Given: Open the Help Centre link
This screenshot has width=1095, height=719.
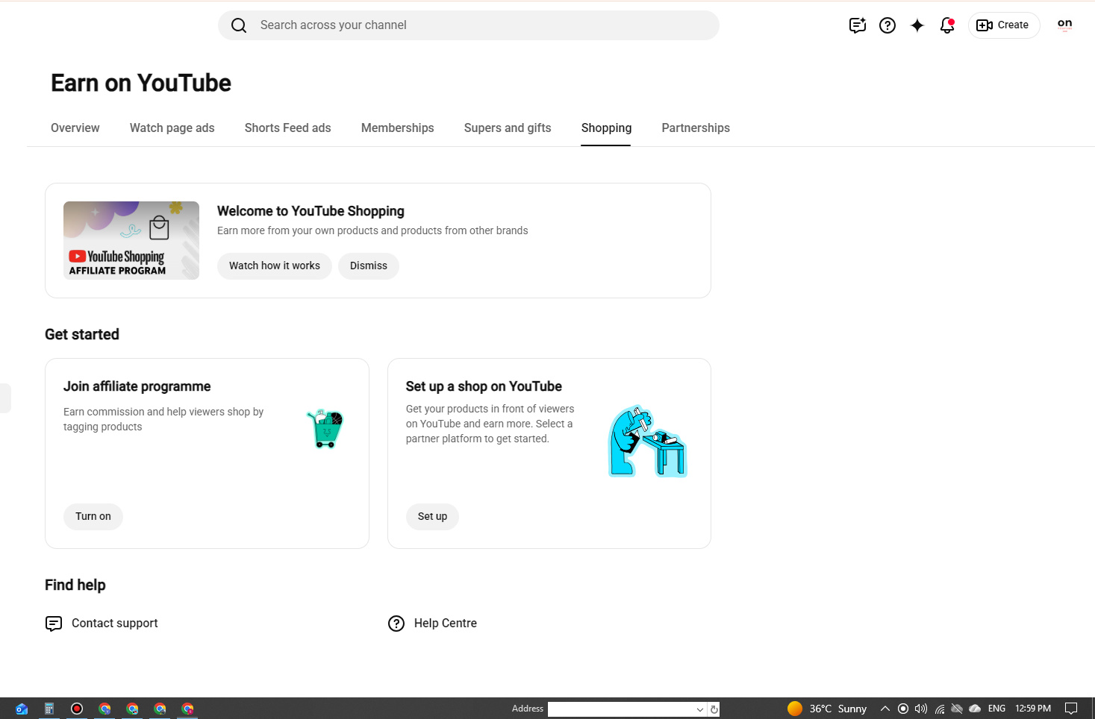Looking at the screenshot, I should tap(432, 624).
